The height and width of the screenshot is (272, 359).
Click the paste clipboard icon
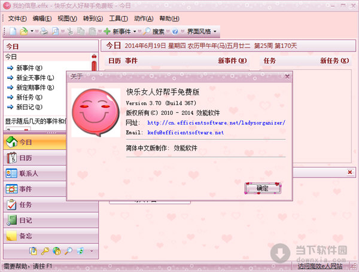click(92, 31)
